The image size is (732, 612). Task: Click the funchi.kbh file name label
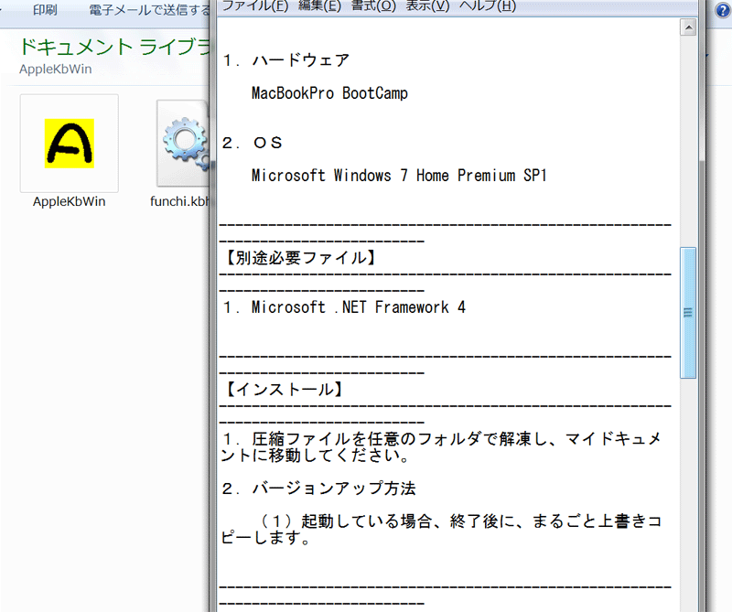coord(179,201)
